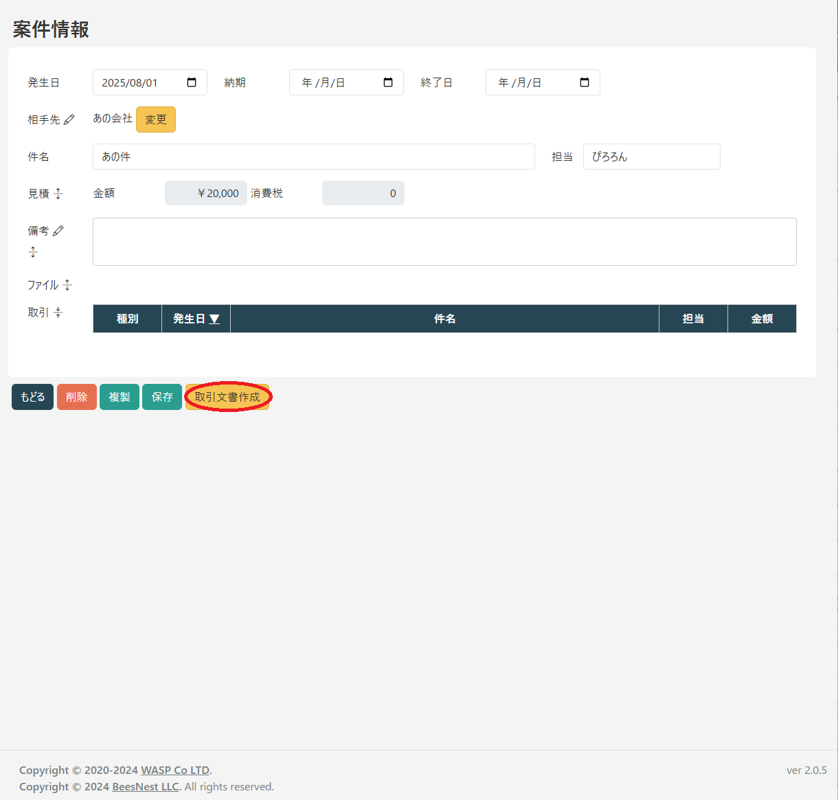Click the 複製 button
This screenshot has width=838, height=800.
click(x=120, y=397)
